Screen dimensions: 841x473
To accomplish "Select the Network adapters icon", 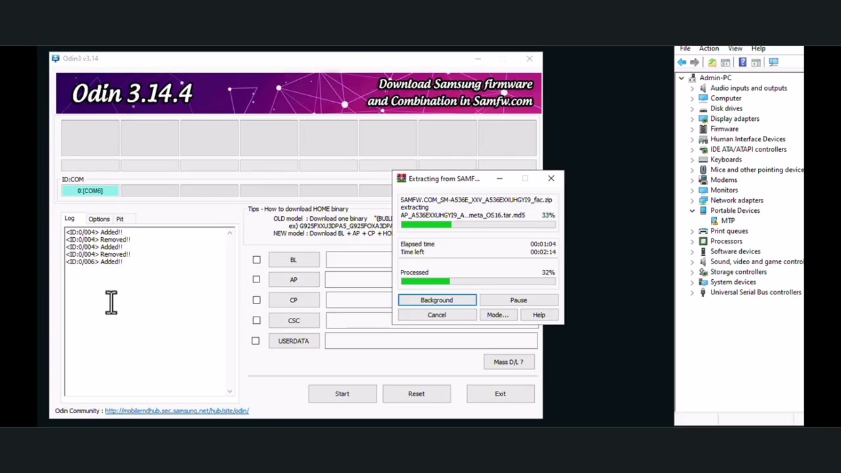I will [703, 200].
